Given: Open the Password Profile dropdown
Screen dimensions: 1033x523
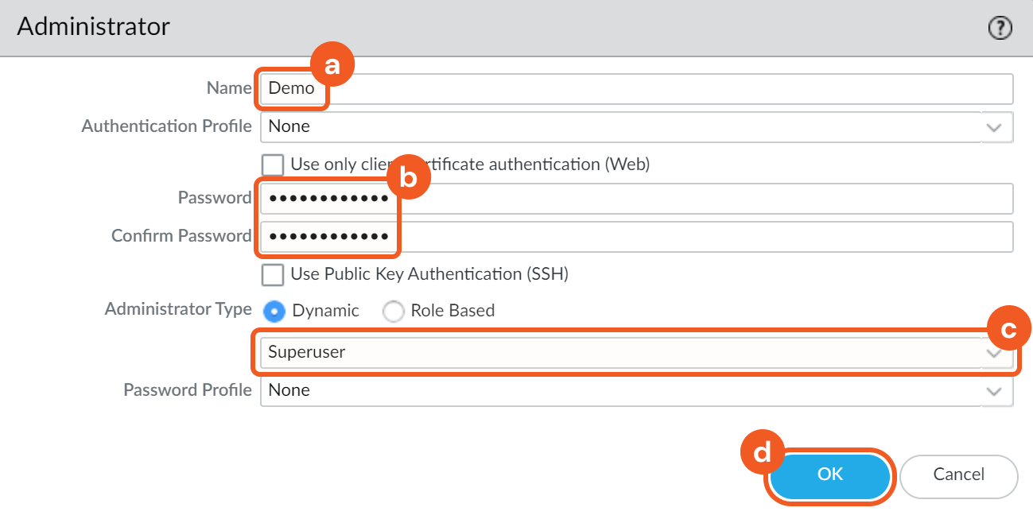Looking at the screenshot, I should pyautogui.click(x=620, y=390).
